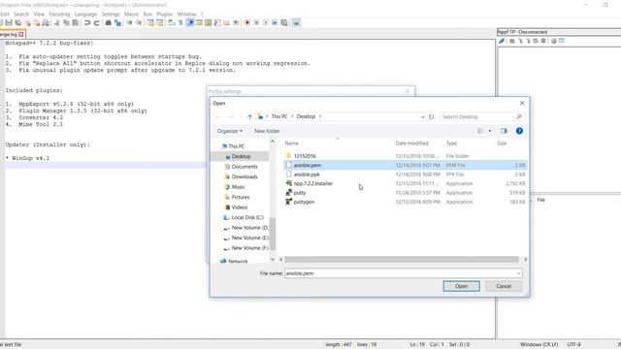
Task: Click the Cancel button in the dialog
Action: coord(504,286)
